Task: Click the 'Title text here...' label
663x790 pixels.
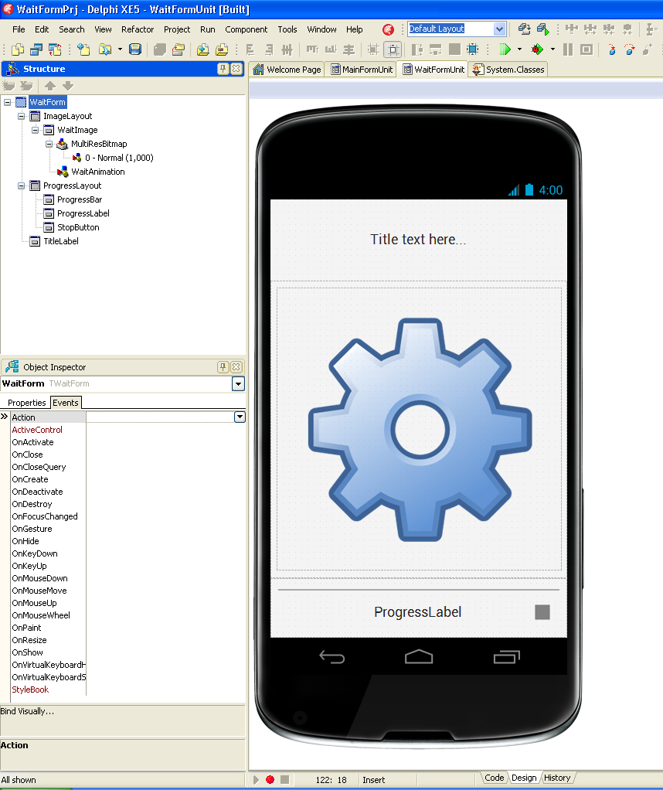Action: pyautogui.click(x=418, y=240)
